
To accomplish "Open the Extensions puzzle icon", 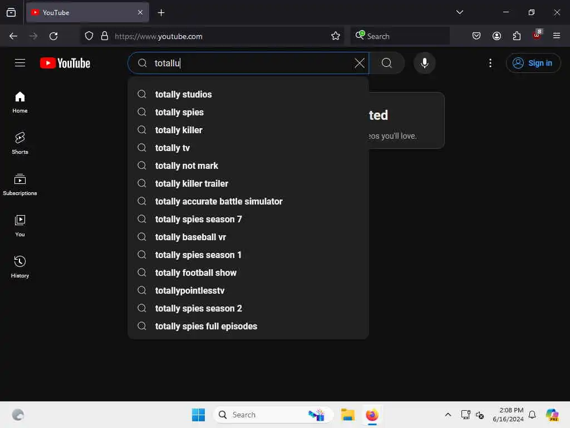I will [x=517, y=36].
